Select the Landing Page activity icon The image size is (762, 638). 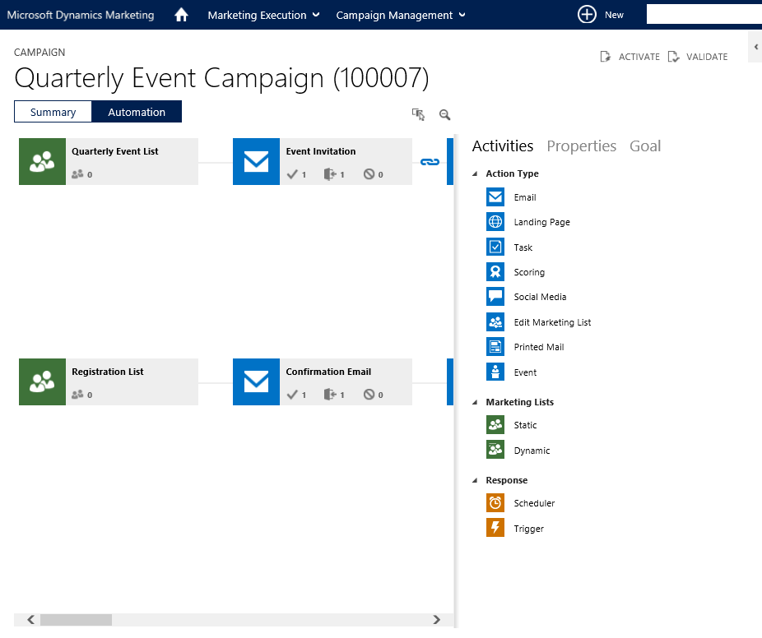point(495,222)
